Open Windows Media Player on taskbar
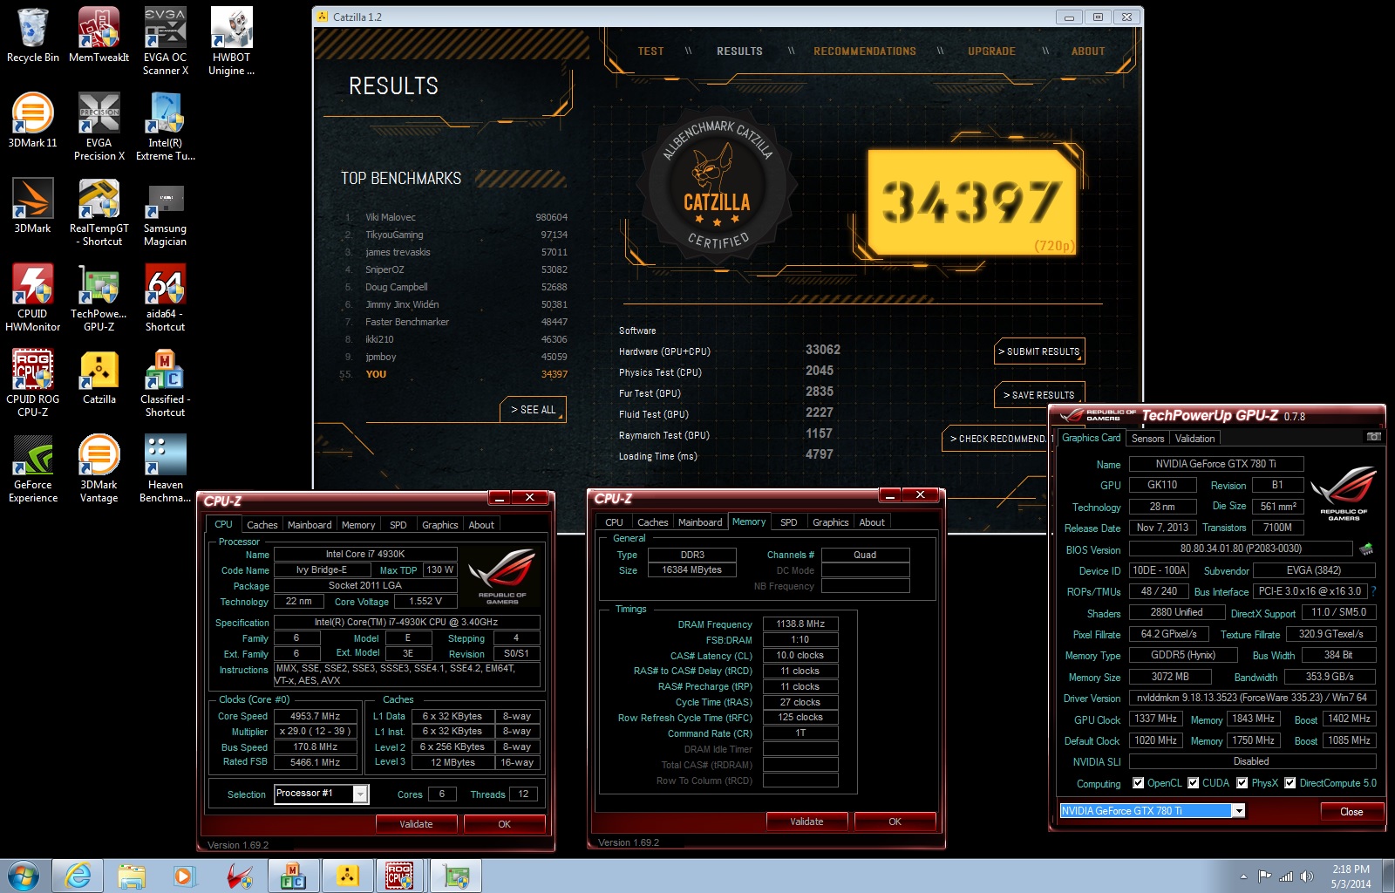 pyautogui.click(x=184, y=876)
